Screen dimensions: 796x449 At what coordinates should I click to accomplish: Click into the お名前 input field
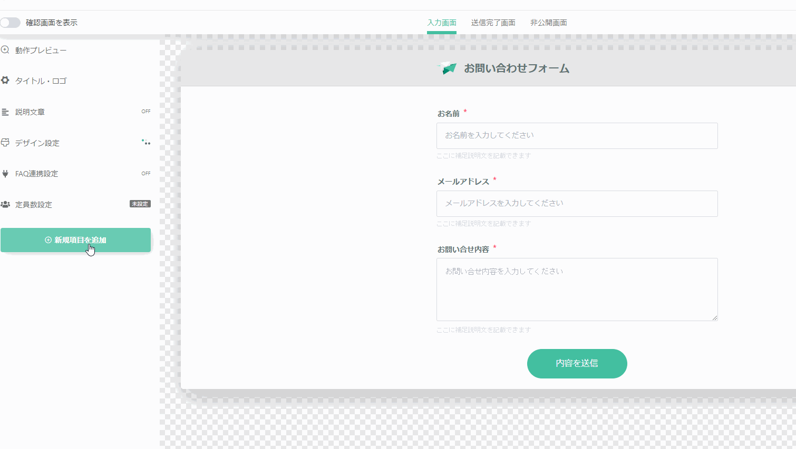pos(577,136)
